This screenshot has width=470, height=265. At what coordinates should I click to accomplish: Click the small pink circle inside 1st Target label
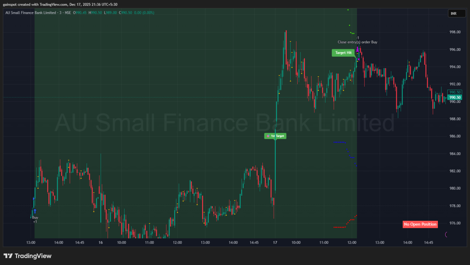pyautogui.click(x=268, y=136)
